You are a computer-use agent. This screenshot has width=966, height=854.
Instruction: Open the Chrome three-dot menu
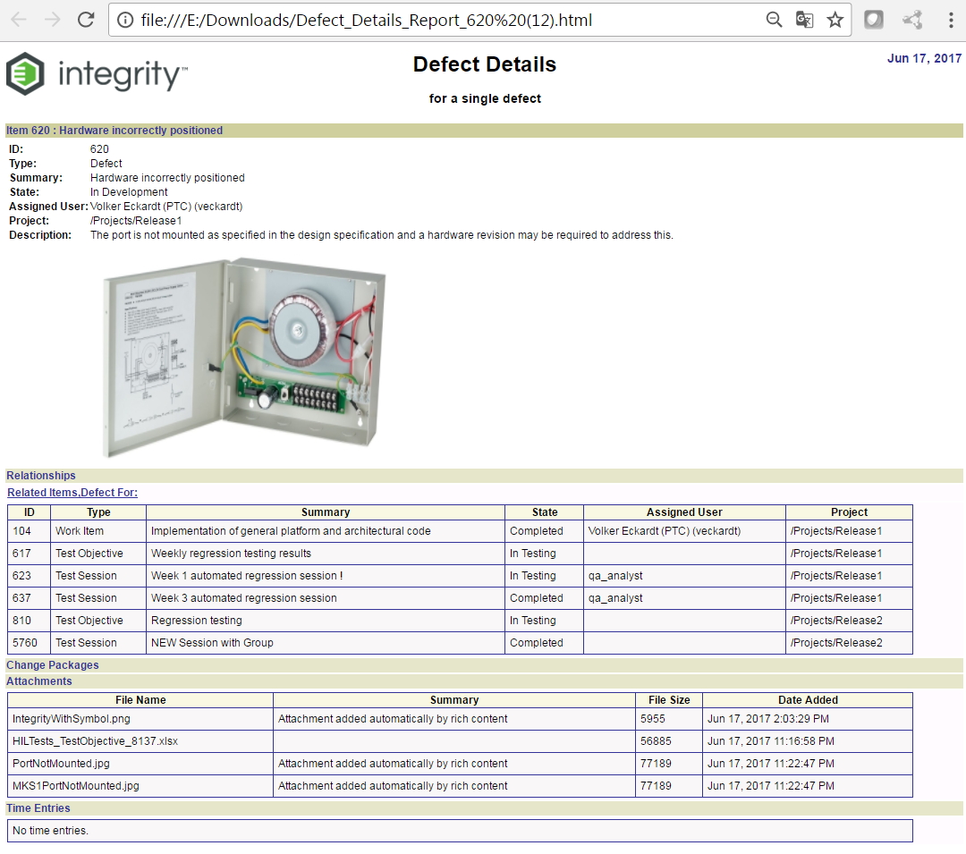point(951,20)
